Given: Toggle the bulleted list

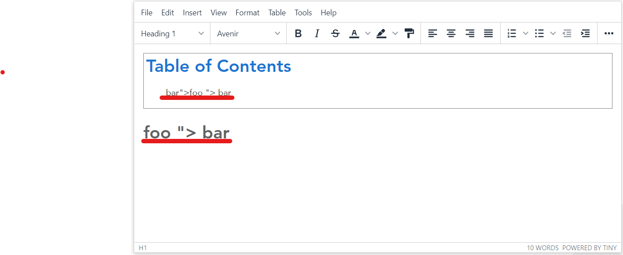Looking at the screenshot, I should [539, 33].
